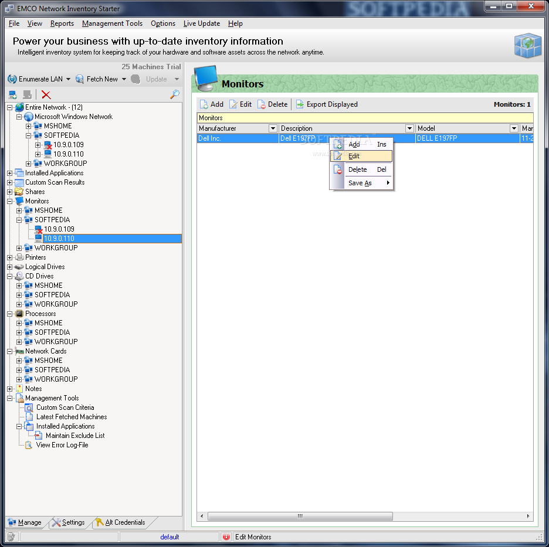Click the horizontal scrollbar thumb
The height and width of the screenshot is (547, 549).
[x=300, y=516]
